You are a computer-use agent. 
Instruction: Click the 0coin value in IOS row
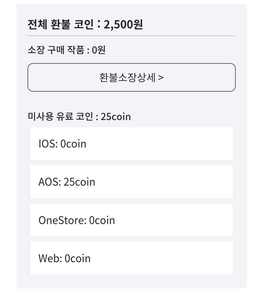coord(73,144)
